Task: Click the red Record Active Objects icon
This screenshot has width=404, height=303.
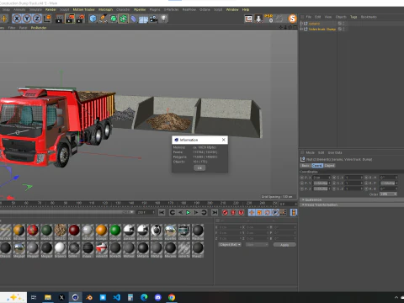Action: click(225, 212)
